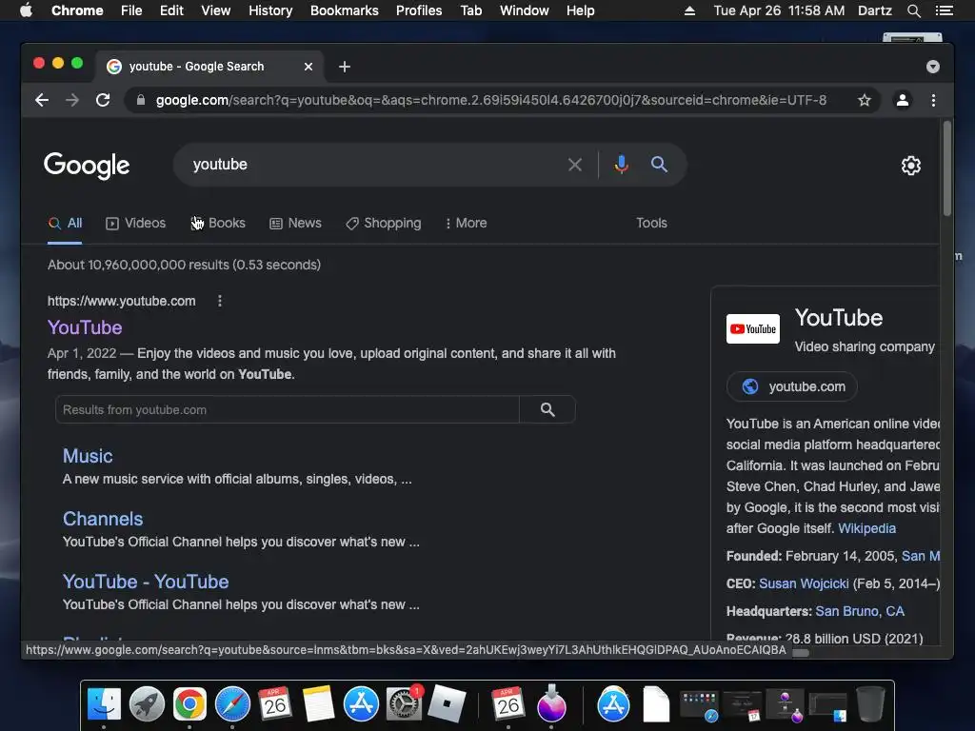This screenshot has height=731, width=975.
Task: Open the Profiles menu in menu bar
Action: pos(419,10)
